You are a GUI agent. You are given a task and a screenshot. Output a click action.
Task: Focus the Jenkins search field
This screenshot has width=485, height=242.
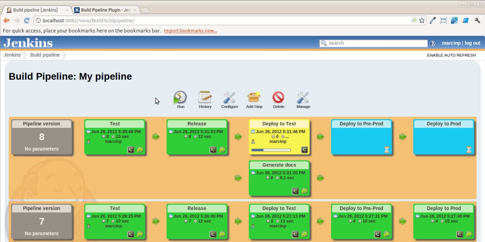(373, 43)
